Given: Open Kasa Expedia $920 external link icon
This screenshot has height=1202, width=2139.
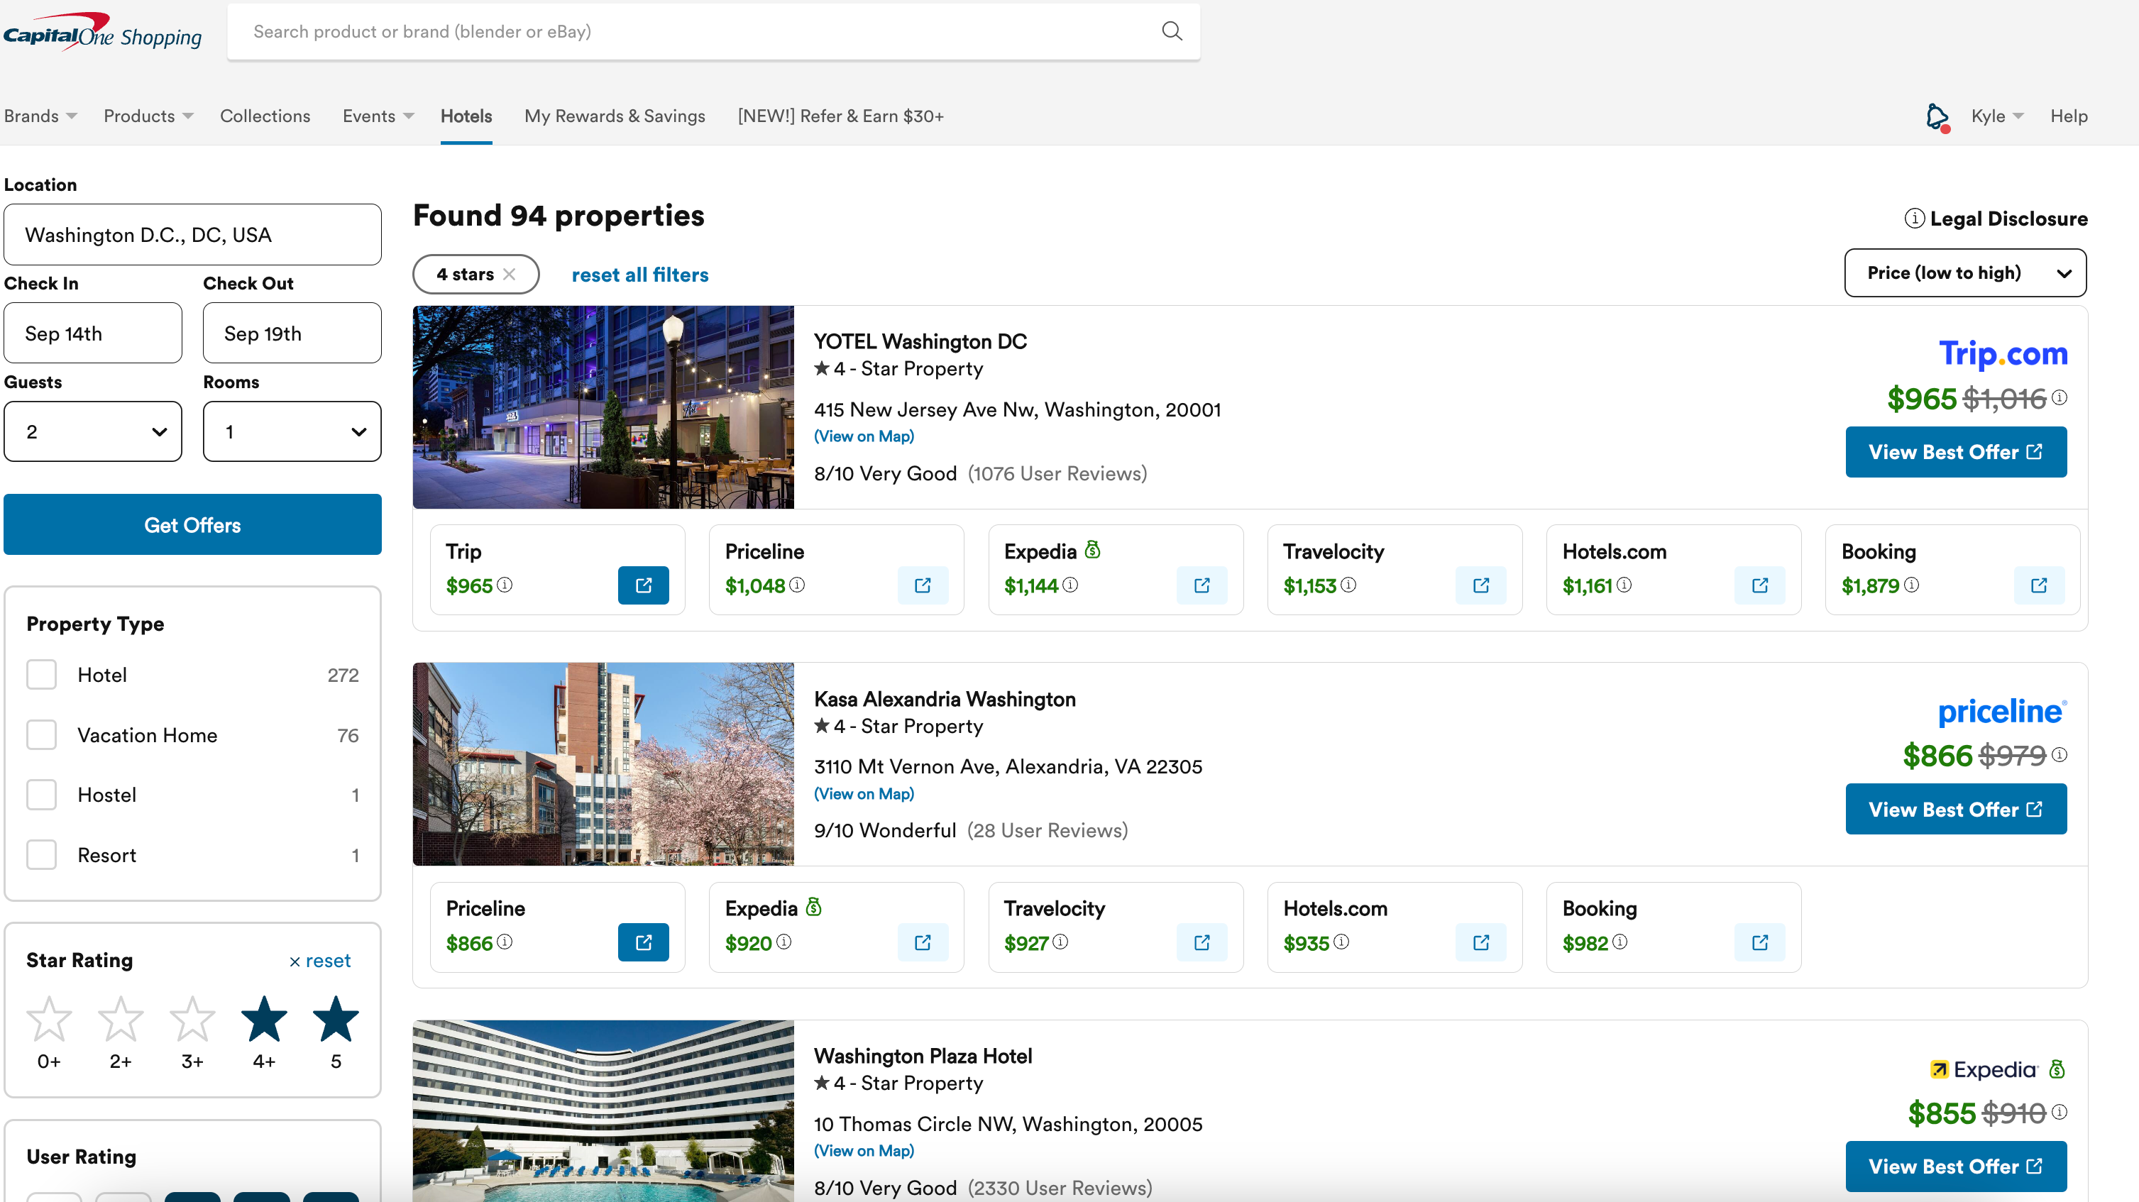Looking at the screenshot, I should pyautogui.click(x=923, y=942).
